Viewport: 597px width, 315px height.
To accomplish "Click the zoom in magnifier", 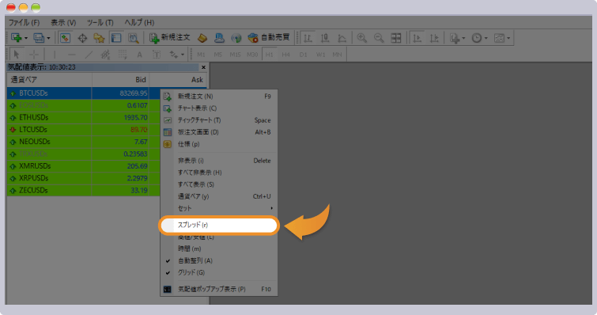I will click(x=361, y=38).
